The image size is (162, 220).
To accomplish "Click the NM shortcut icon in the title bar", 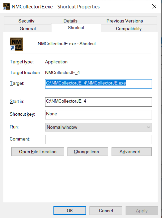I will pos(7,7).
